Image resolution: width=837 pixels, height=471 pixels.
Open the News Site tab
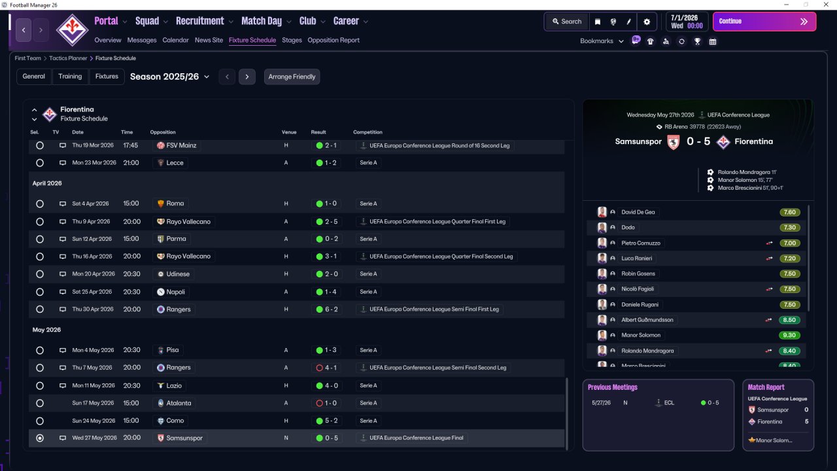(209, 40)
